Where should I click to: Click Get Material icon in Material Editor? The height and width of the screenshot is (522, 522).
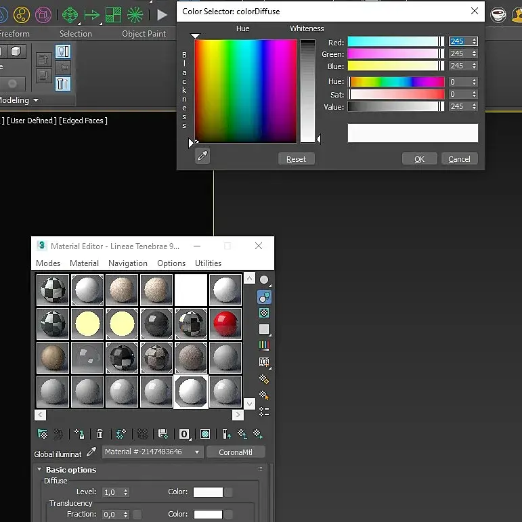[43, 434]
